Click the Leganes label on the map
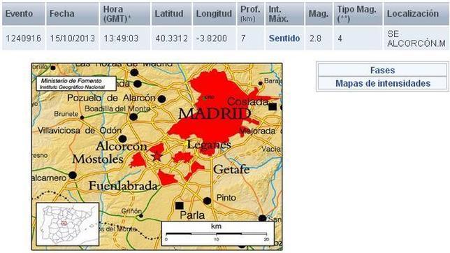This screenshot has width=450, height=253. [209, 145]
